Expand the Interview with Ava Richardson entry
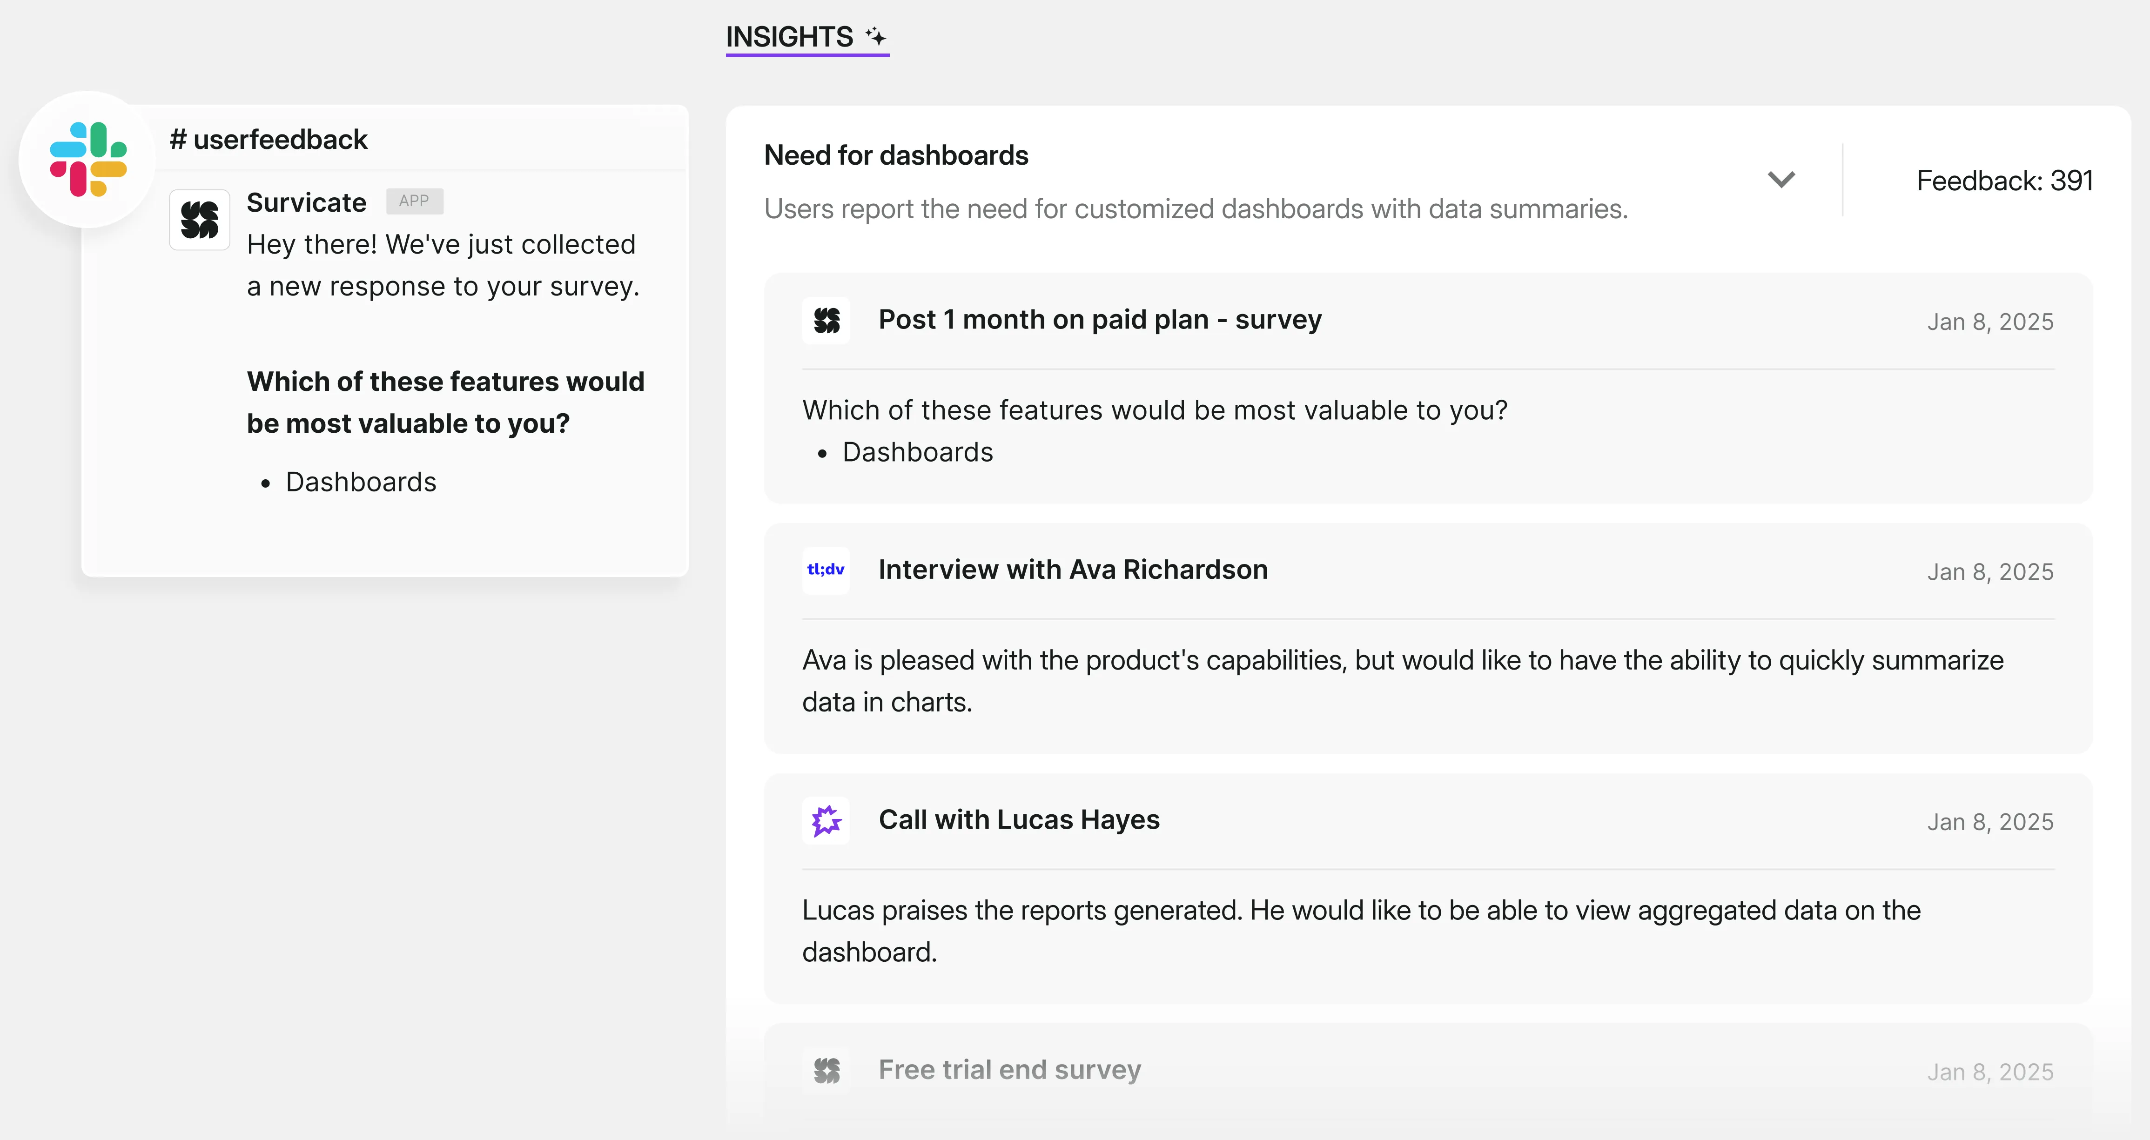The height and width of the screenshot is (1140, 2150). click(1073, 570)
